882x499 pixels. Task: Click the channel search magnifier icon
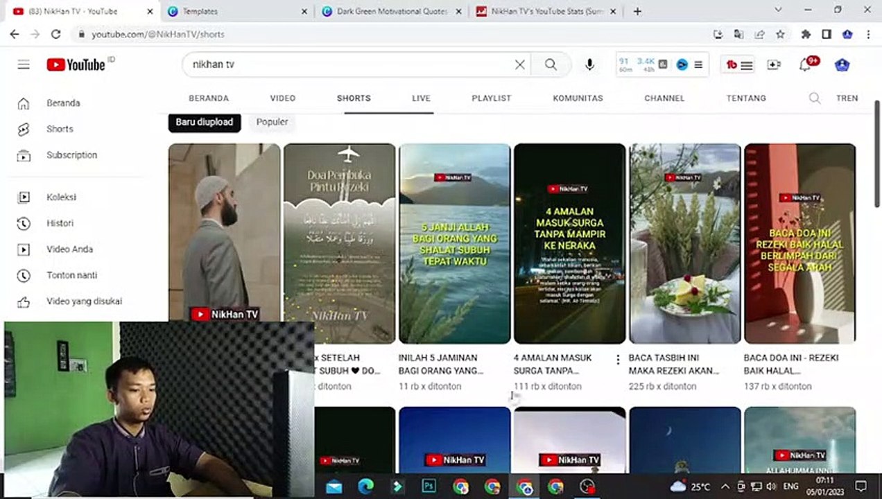tap(815, 98)
